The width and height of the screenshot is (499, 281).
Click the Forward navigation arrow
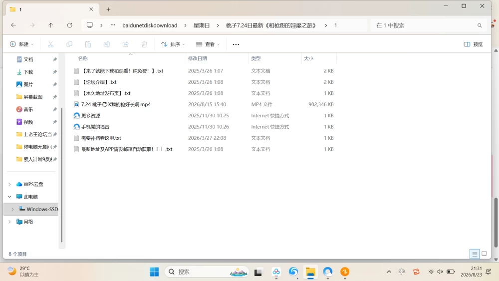(32, 25)
